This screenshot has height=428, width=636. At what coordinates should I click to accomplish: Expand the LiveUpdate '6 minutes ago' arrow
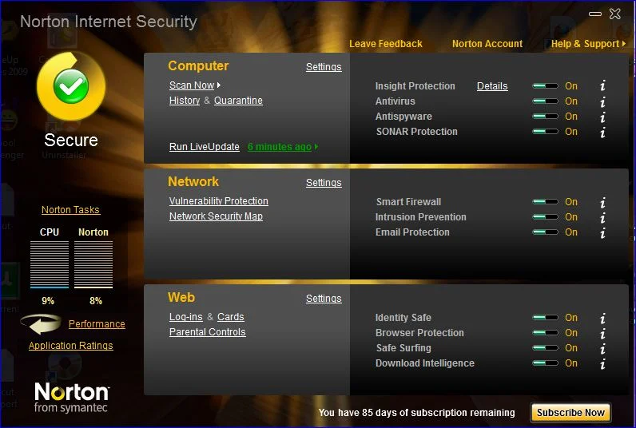(x=316, y=147)
